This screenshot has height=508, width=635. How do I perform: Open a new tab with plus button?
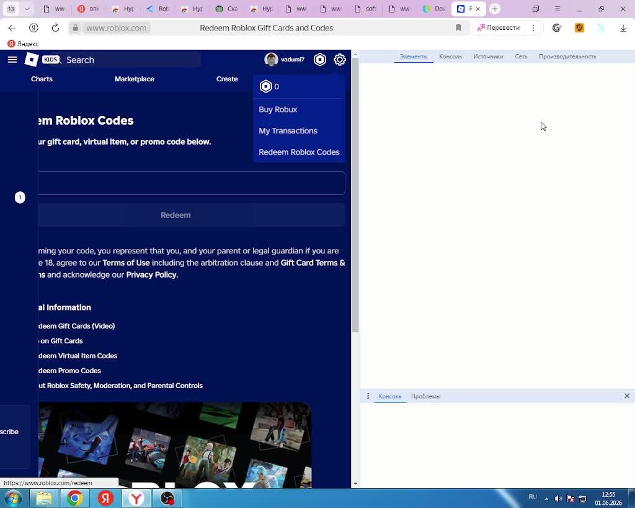[494, 9]
